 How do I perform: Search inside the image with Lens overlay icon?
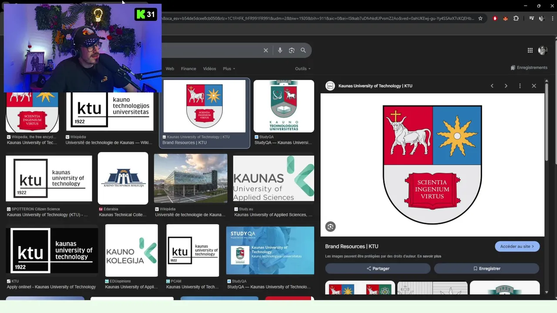tap(330, 226)
